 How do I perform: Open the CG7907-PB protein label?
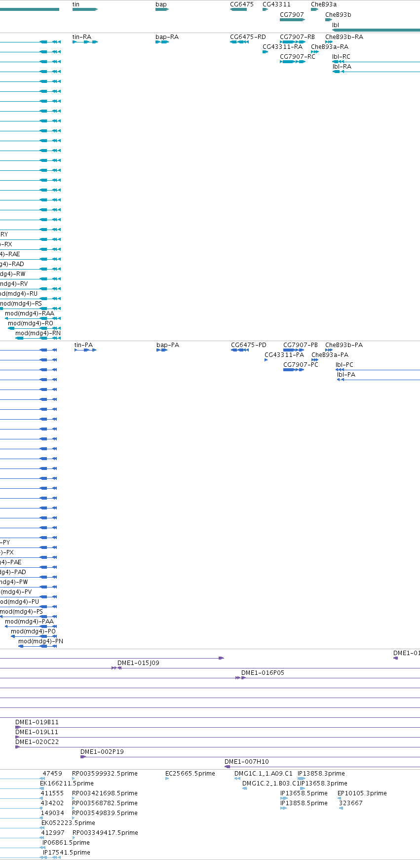[x=301, y=345]
